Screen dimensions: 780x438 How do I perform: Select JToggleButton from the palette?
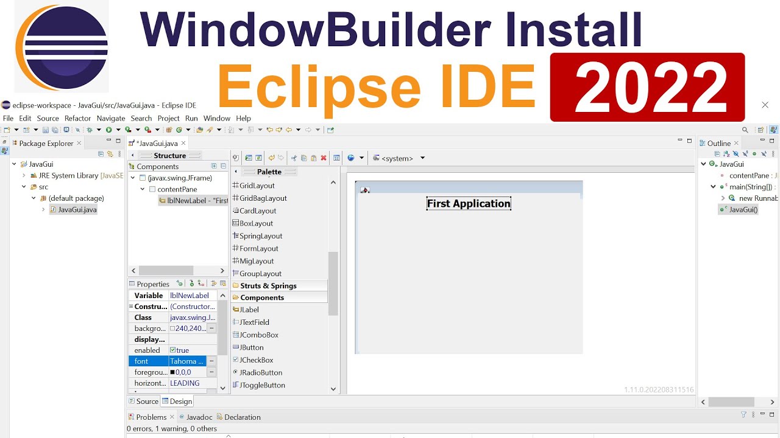[258, 385]
